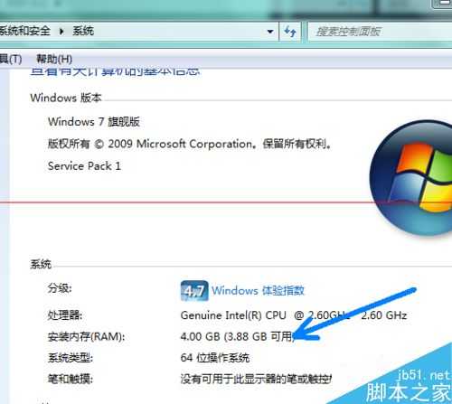Open the 工具(T) menu

11,59
